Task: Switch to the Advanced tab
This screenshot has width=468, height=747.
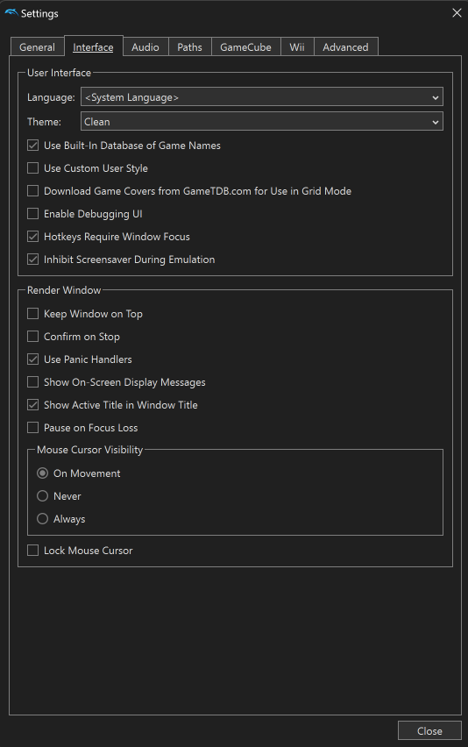Action: click(x=345, y=47)
